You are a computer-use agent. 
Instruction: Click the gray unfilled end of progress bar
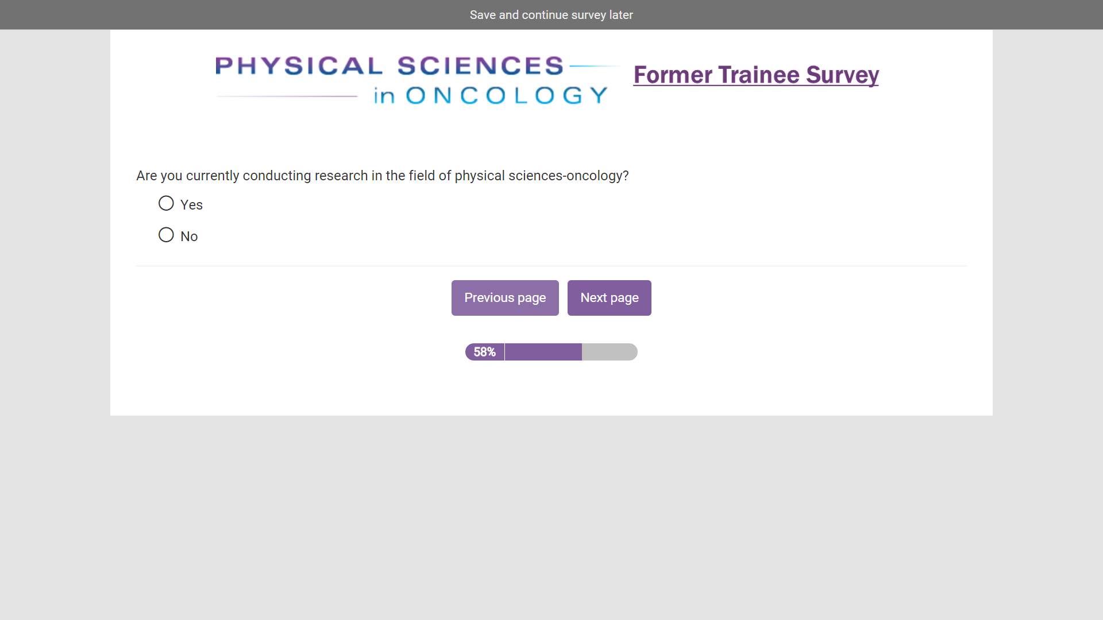pyautogui.click(x=609, y=352)
